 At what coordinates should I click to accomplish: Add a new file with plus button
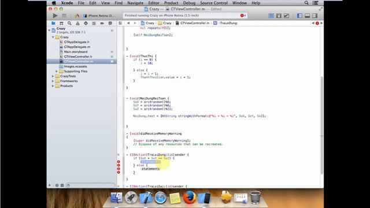50,185
